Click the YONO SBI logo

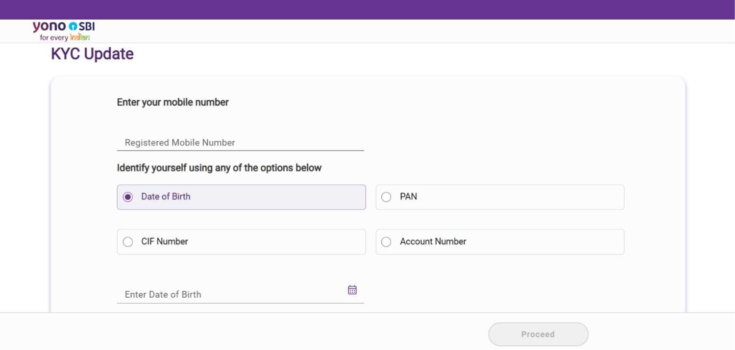(x=64, y=31)
